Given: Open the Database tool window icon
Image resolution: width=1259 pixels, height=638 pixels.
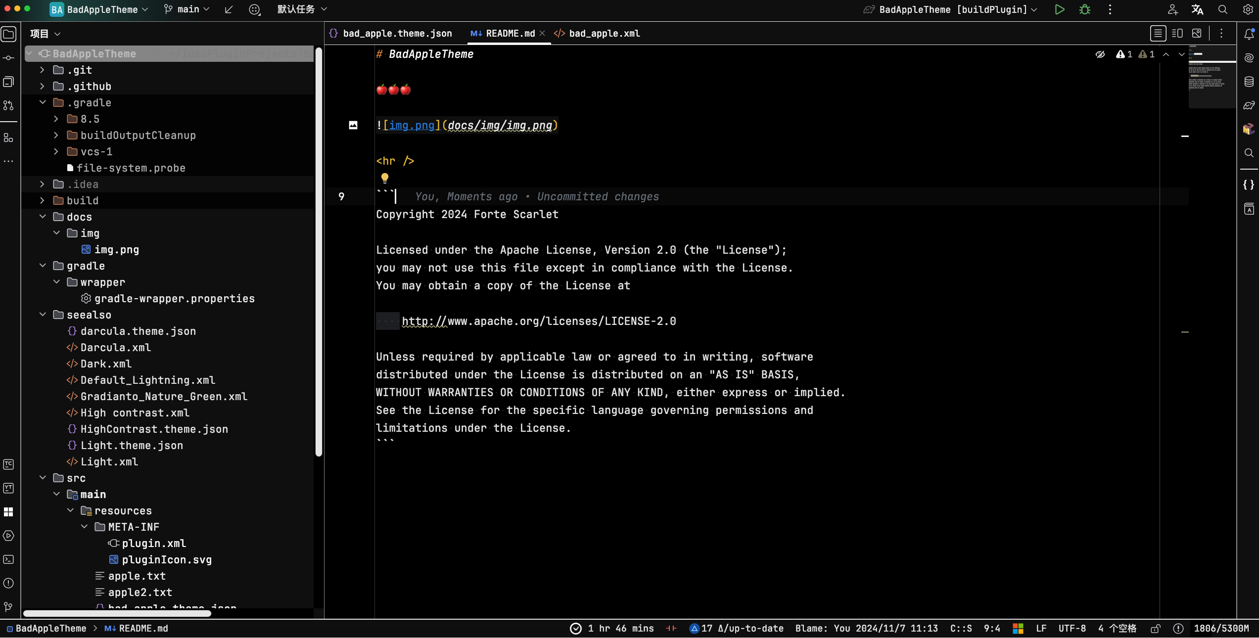Looking at the screenshot, I should [x=1249, y=82].
